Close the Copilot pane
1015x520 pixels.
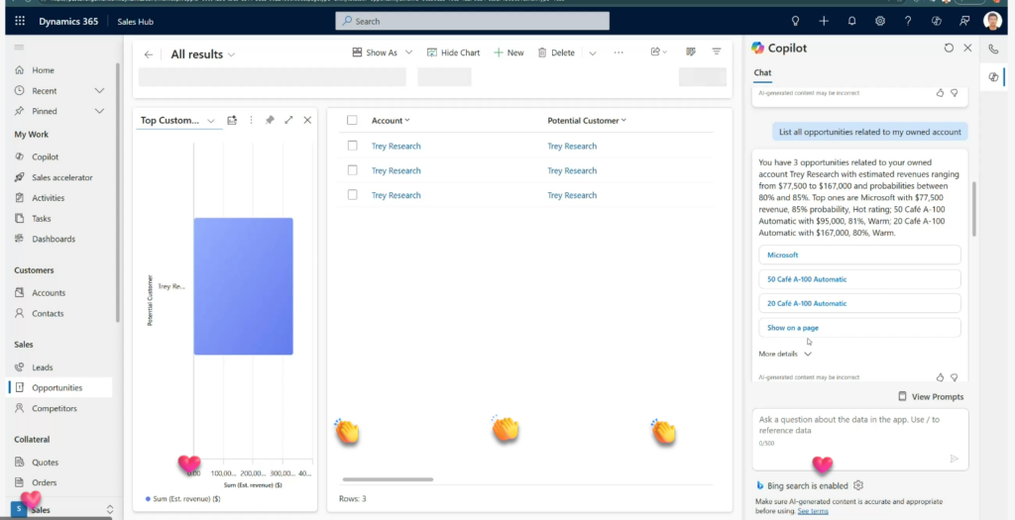click(967, 48)
